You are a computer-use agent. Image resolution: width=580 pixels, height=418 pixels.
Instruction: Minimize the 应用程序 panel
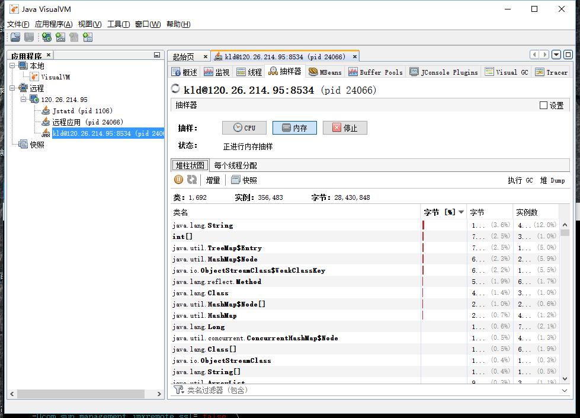tap(157, 55)
